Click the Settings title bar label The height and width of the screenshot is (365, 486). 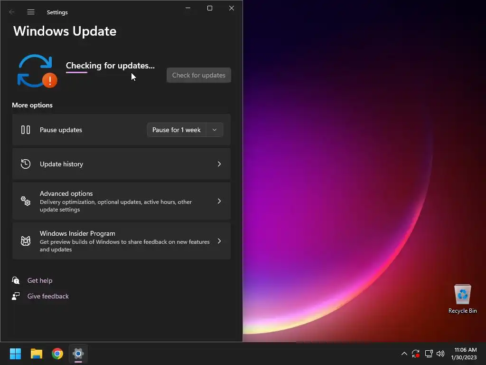pyautogui.click(x=57, y=12)
